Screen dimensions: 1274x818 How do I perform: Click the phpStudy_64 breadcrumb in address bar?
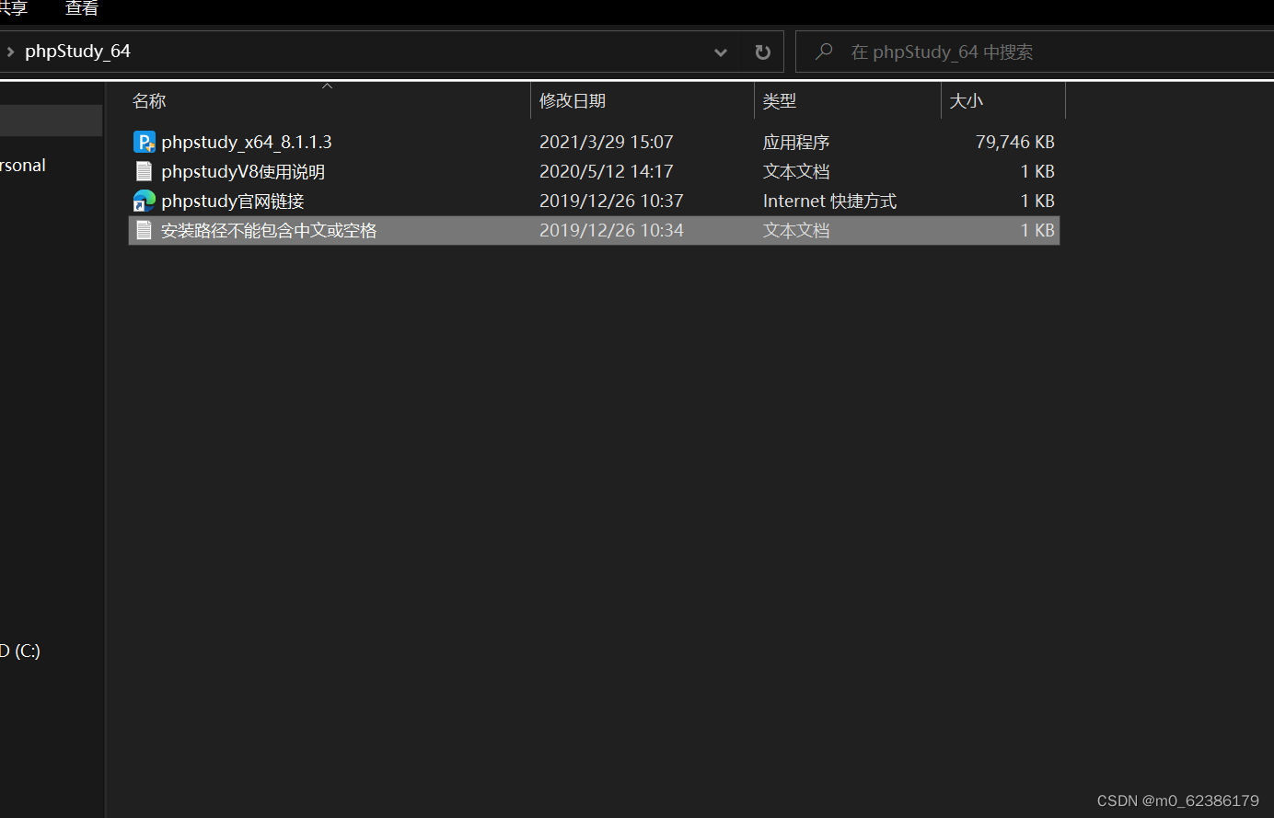pos(77,52)
